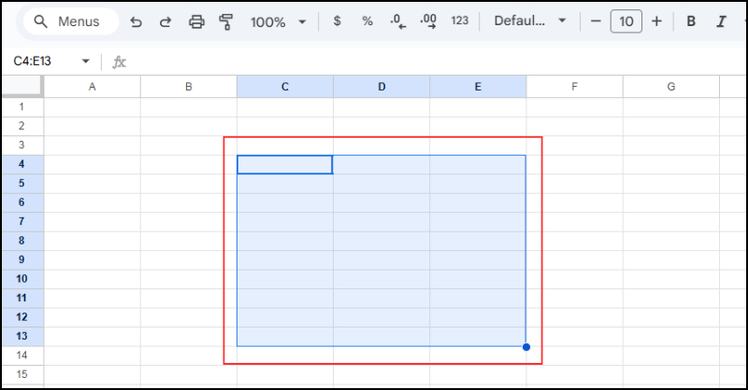748x390 pixels.
Task: Decrease font size with minus button
Action: tap(596, 21)
